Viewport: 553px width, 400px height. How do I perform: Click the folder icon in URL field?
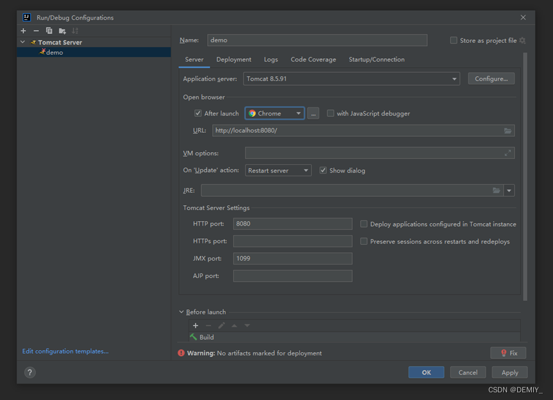tap(508, 131)
